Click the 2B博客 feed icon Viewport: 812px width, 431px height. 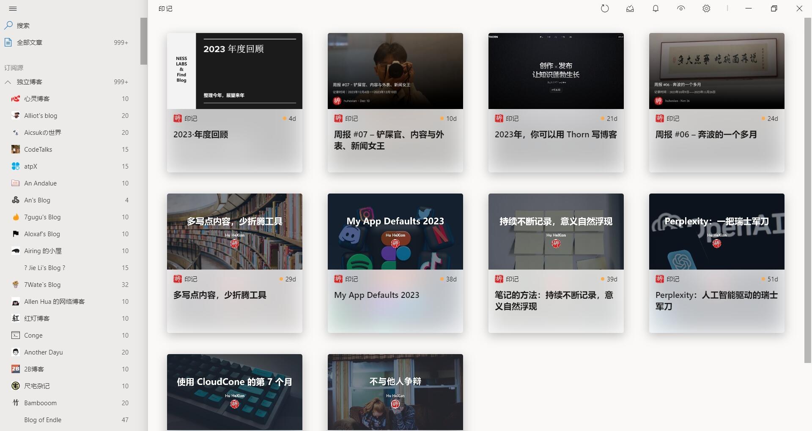click(x=16, y=369)
